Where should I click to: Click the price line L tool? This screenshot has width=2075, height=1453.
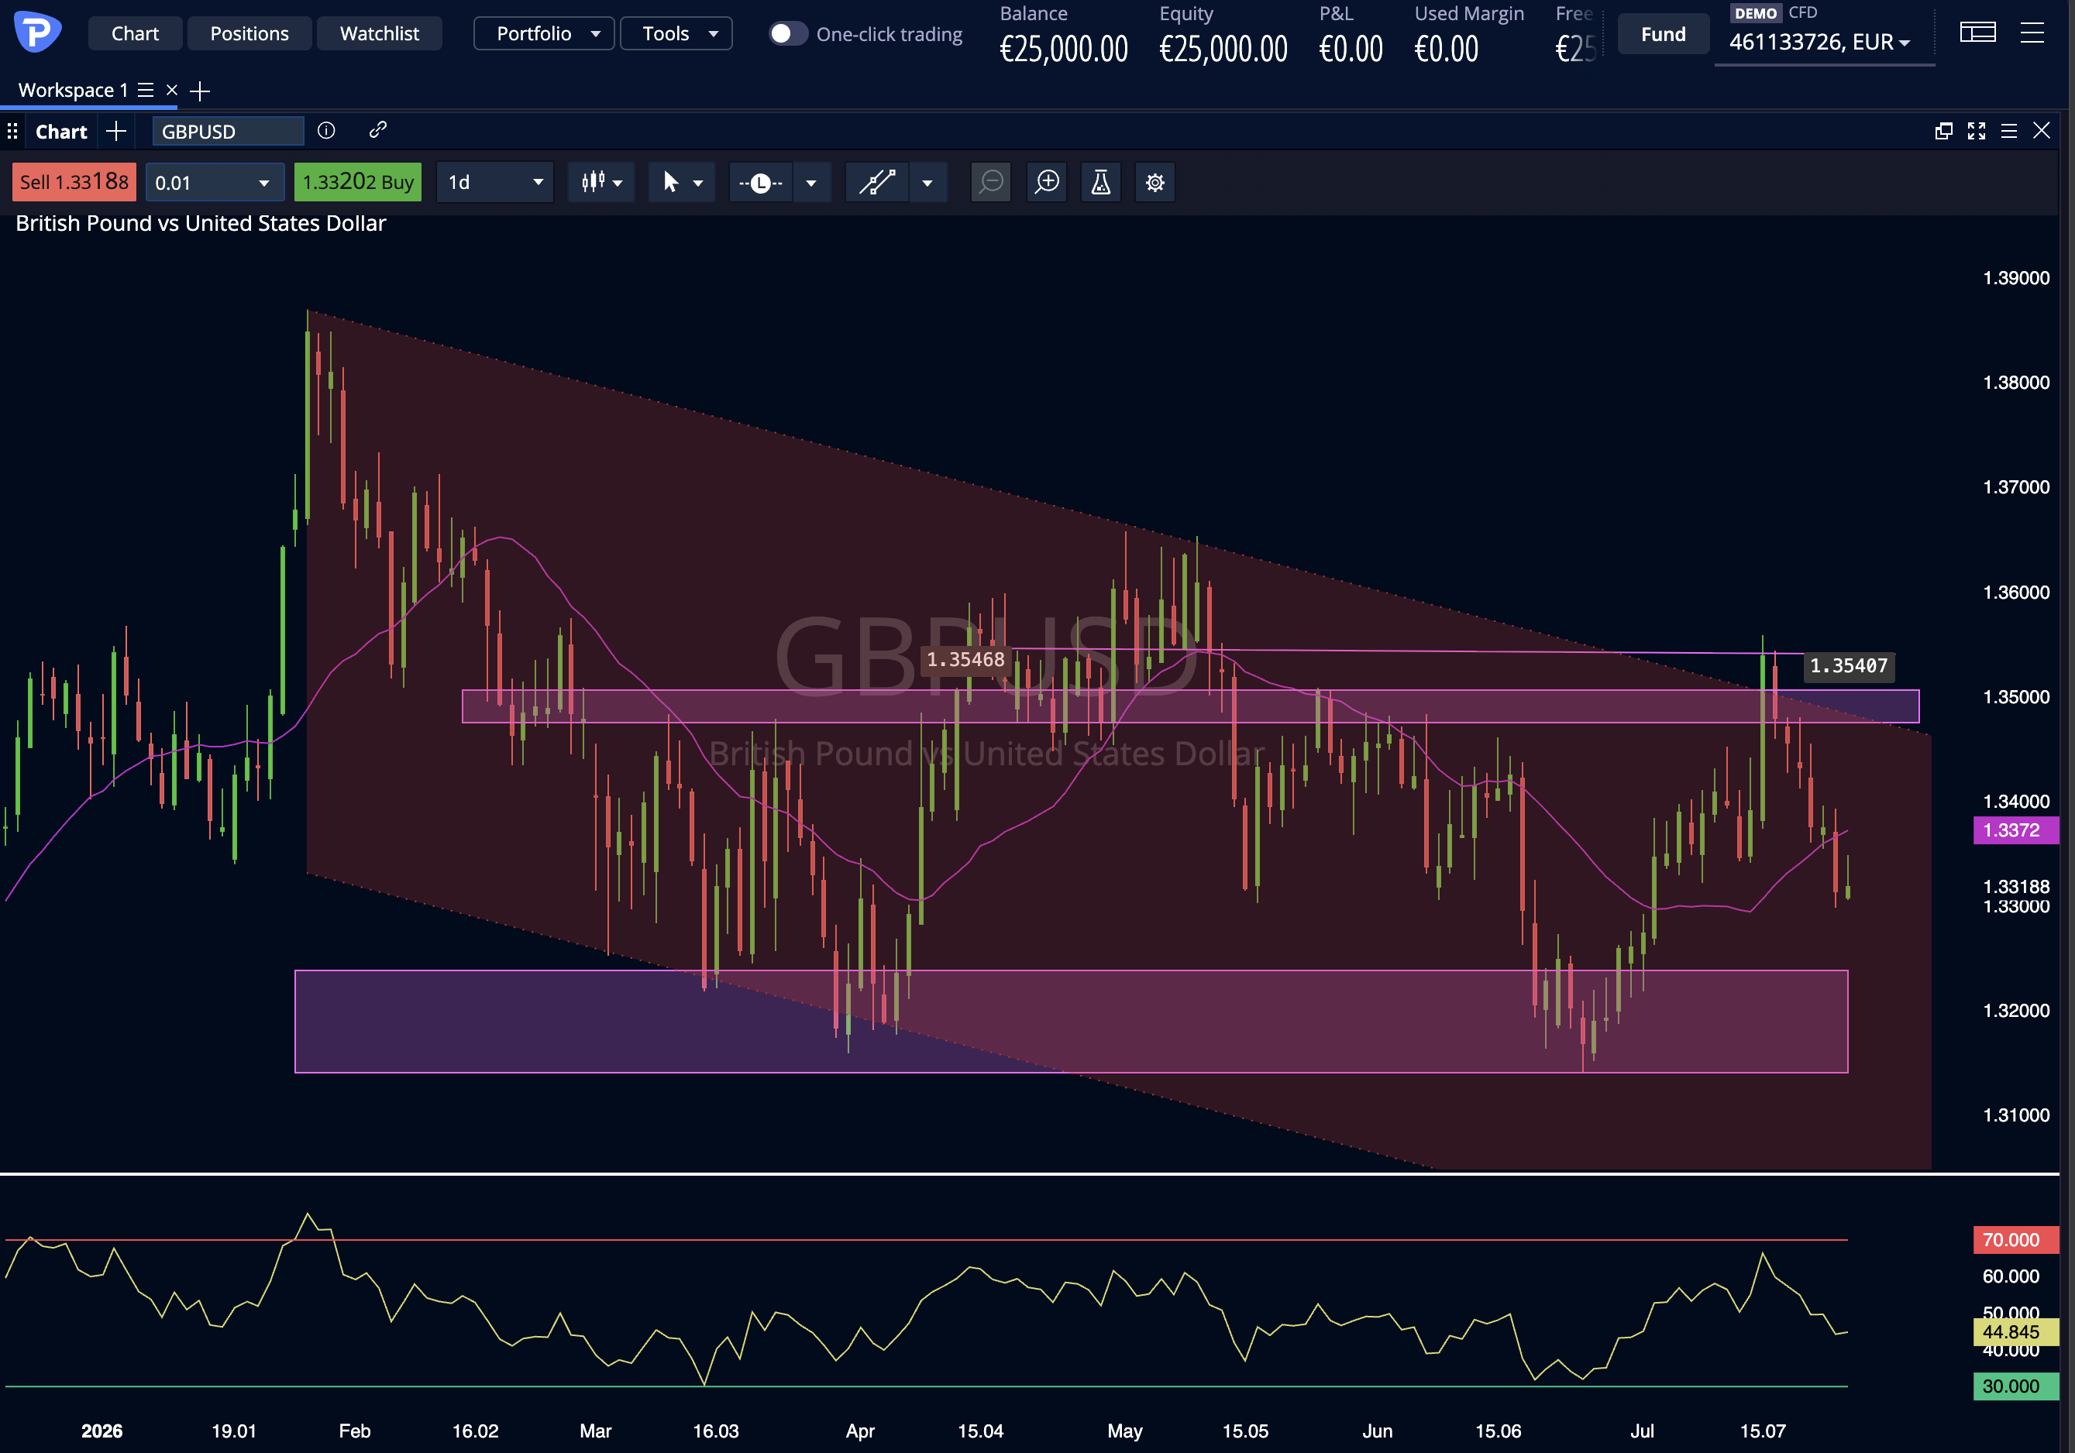point(761,184)
